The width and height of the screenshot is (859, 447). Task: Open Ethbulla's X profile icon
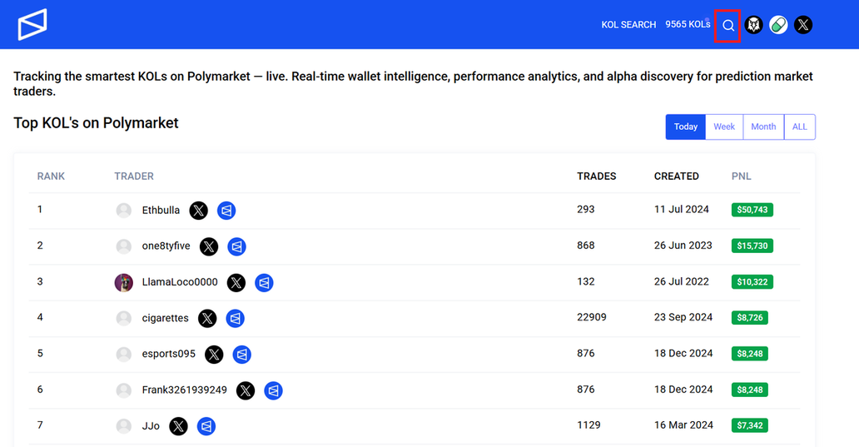coord(198,211)
